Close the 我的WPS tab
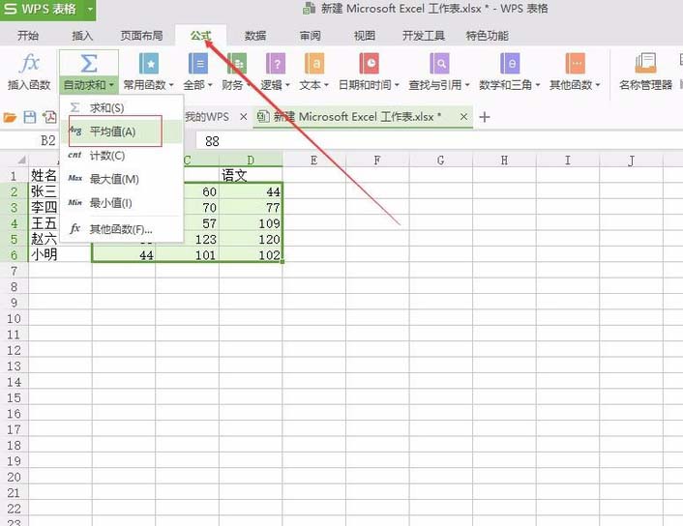The image size is (683, 526). (244, 117)
